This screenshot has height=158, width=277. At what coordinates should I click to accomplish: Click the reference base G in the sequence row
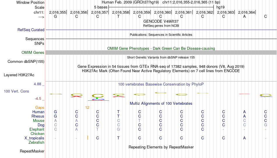55,17
